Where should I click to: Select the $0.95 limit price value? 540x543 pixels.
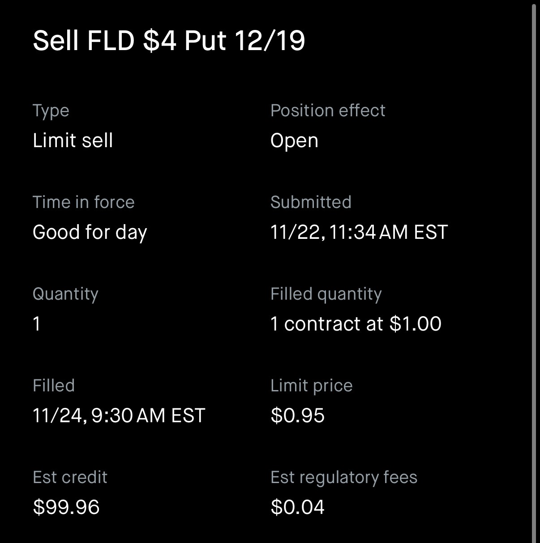297,416
